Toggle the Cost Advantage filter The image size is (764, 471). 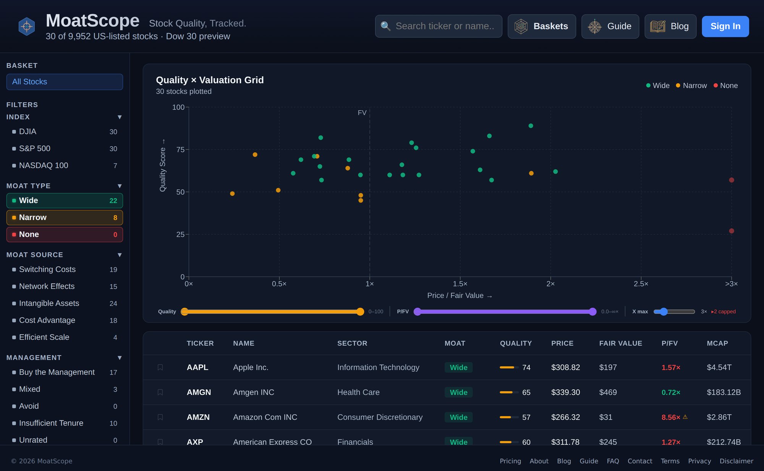pyautogui.click(x=65, y=320)
